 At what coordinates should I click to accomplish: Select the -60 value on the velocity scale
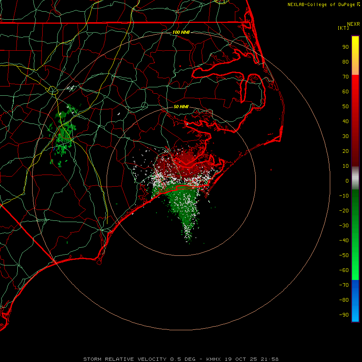point(344,270)
